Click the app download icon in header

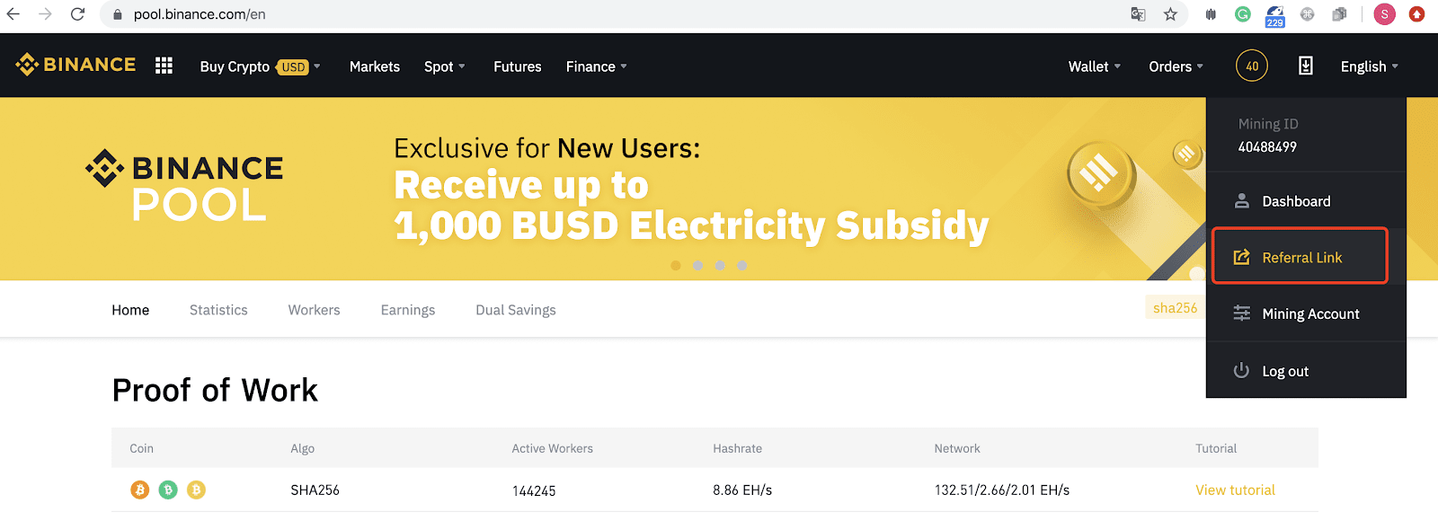[x=1306, y=66]
